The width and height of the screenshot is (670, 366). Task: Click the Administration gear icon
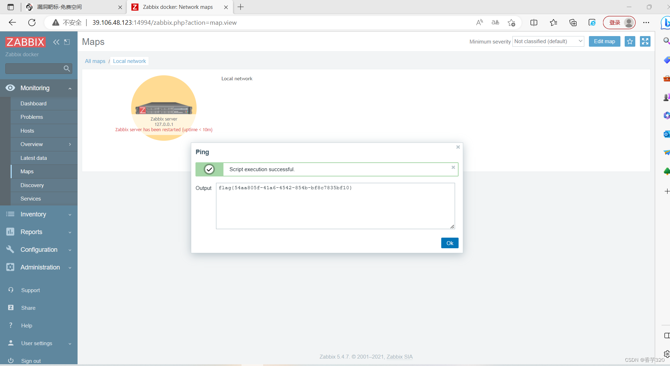tap(10, 267)
